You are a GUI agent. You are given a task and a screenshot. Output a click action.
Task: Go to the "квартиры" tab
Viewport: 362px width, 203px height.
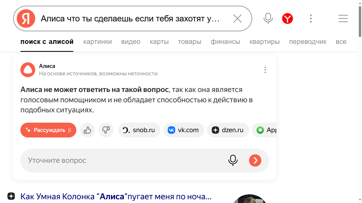tap(265, 42)
